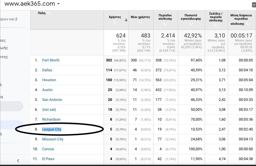Open the www.aek365.com property dropdown
The width and height of the screenshot is (256, 166).
pos(58,4)
